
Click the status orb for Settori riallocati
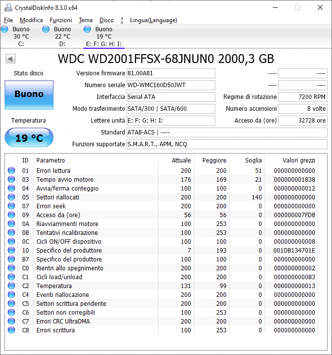11,197
